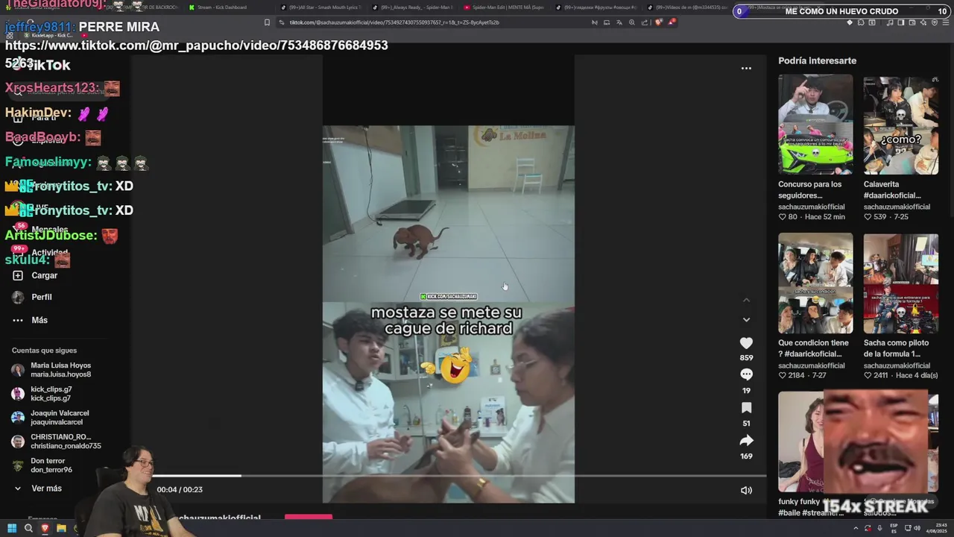Share video using the arrow icon
The height and width of the screenshot is (537, 954).
(746, 440)
